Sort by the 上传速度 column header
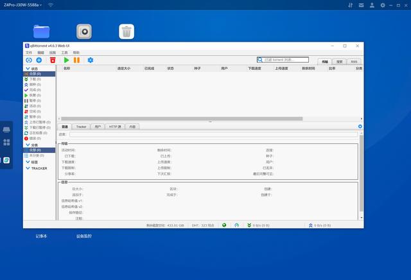 [x=281, y=69]
